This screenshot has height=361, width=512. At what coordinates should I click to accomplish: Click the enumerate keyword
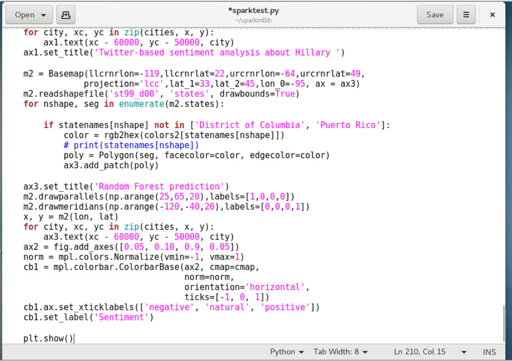(141, 104)
